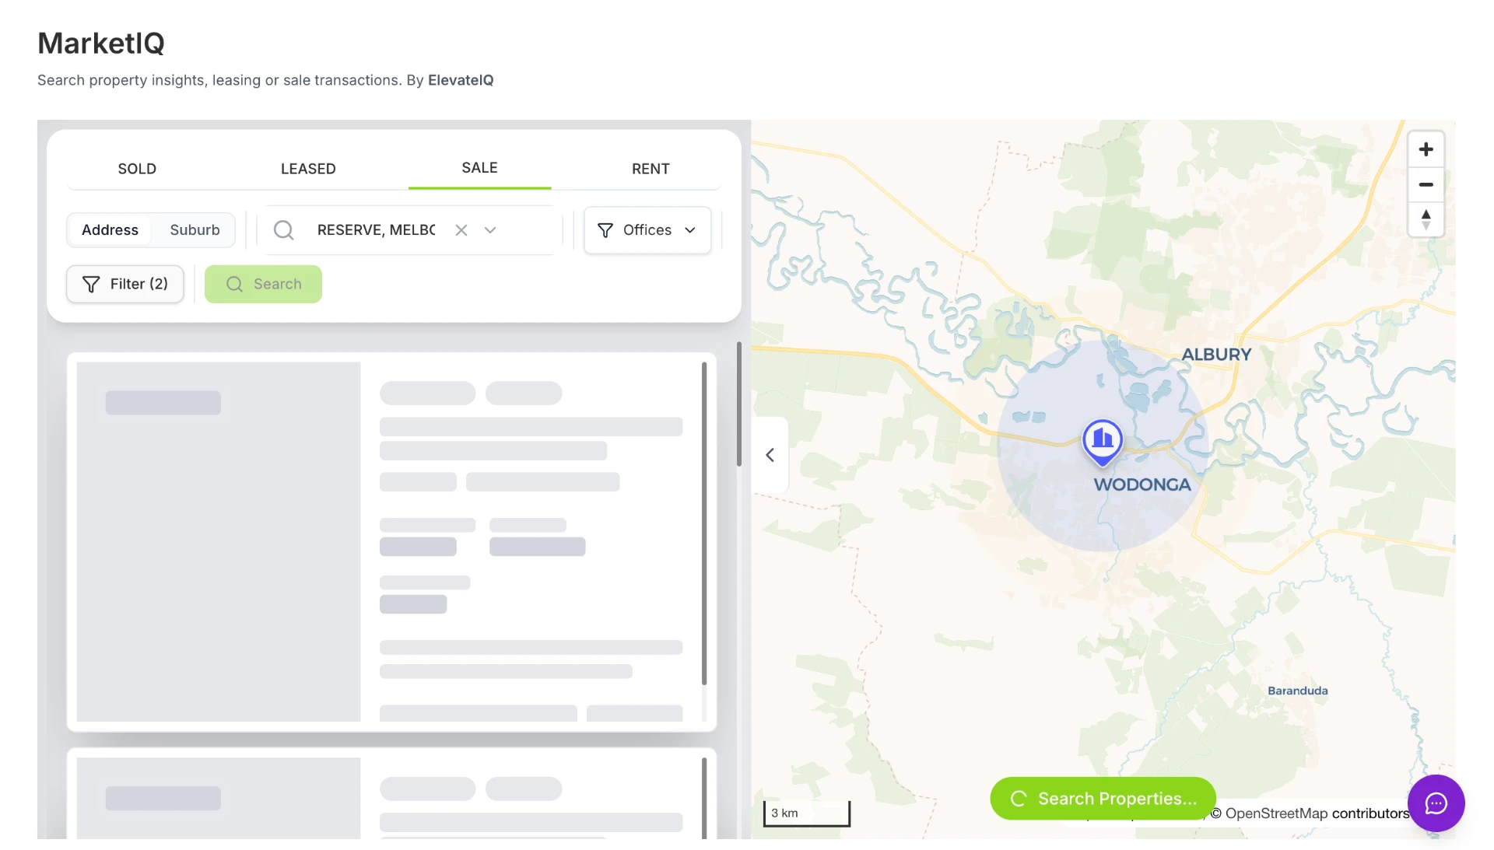This screenshot has height=850, width=1494.
Task: Clear the RESERVE, MELBC search text
Action: pyautogui.click(x=461, y=230)
